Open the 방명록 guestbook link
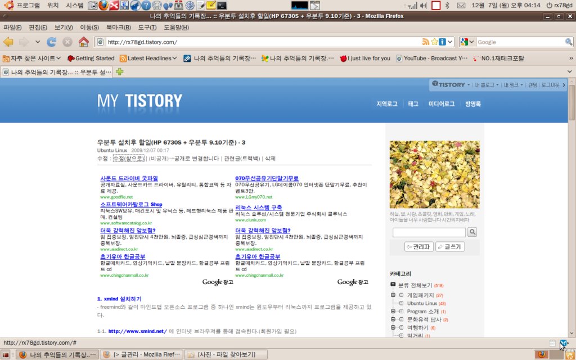 tap(473, 104)
